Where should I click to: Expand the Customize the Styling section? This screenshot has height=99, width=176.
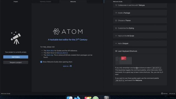click(140, 28)
